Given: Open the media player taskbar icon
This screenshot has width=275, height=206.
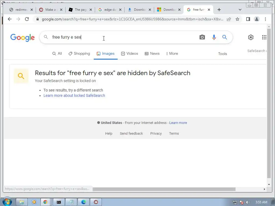Looking at the screenshot, I should 34,202.
